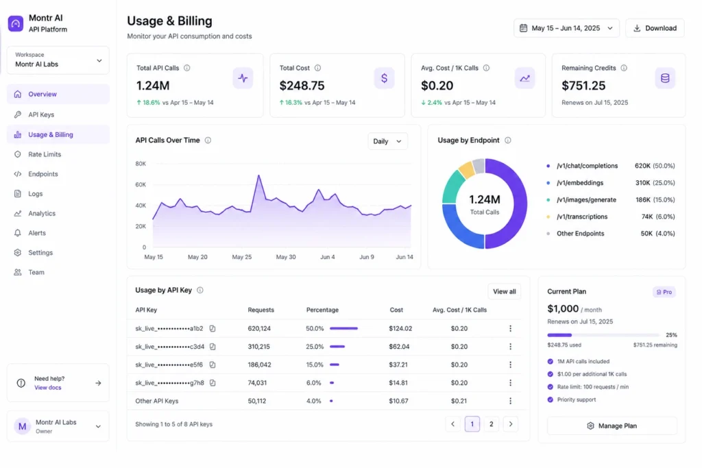Click info icon next to API Calls Over Time
Screen dimensions: 702x468
point(208,140)
